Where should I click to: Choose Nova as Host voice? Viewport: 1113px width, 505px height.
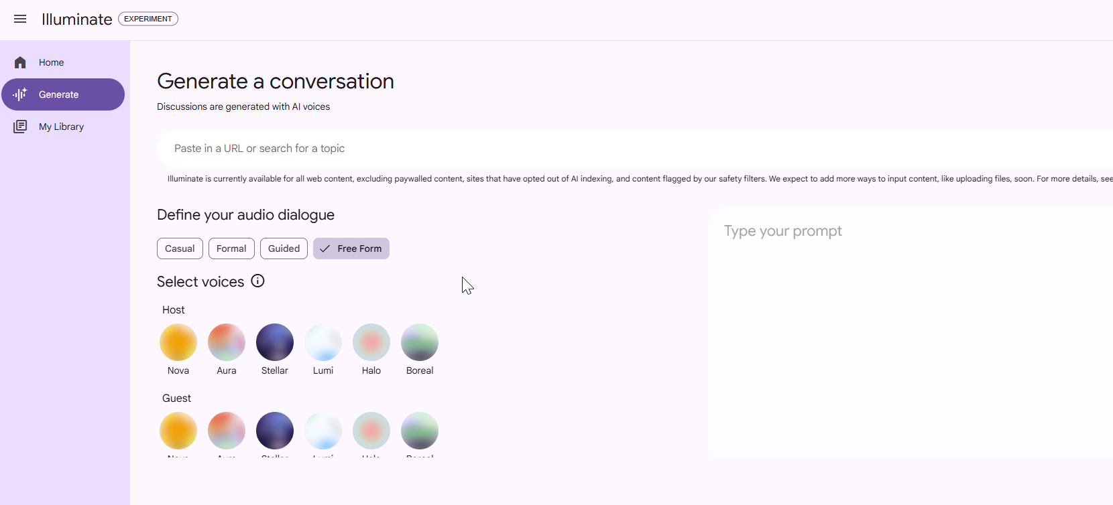point(178,342)
